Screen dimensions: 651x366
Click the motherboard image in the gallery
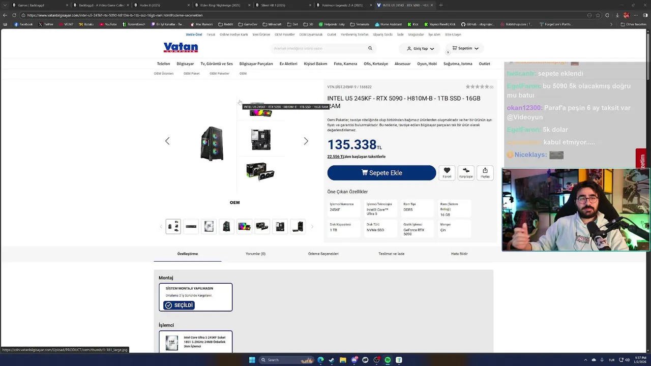[x=261, y=140]
